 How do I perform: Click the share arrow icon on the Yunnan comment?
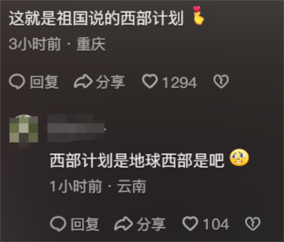(124, 224)
